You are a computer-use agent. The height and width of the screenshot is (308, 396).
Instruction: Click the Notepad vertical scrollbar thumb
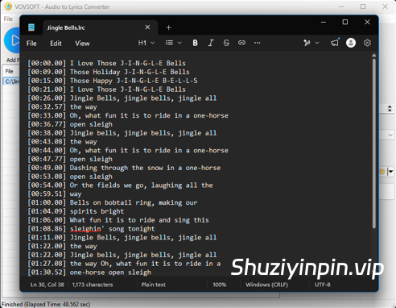374,144
